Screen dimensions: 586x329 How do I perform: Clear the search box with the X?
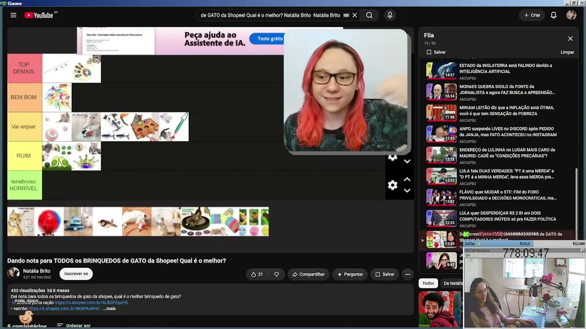pos(355,15)
